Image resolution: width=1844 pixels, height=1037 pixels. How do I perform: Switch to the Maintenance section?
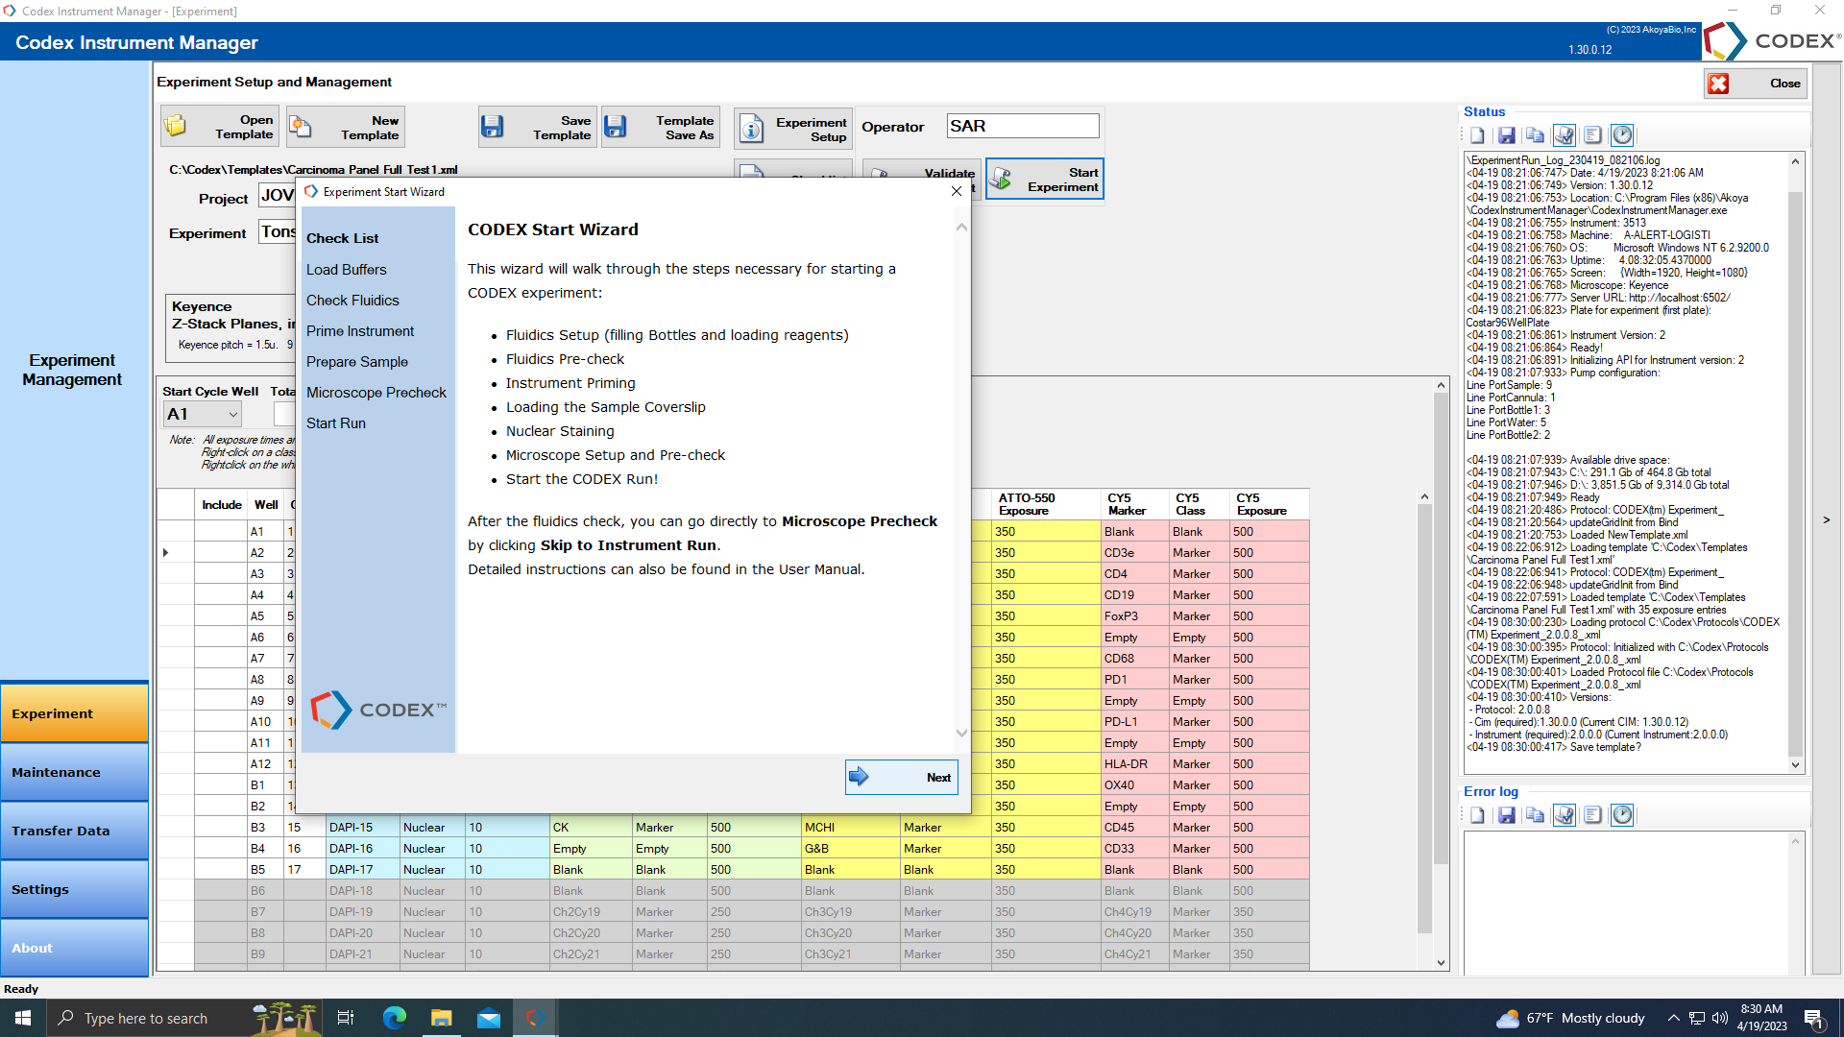[x=75, y=772]
